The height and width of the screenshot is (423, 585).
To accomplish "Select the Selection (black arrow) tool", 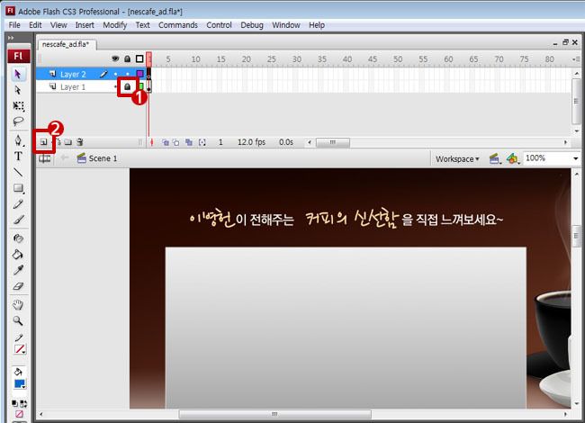I will pyautogui.click(x=17, y=74).
